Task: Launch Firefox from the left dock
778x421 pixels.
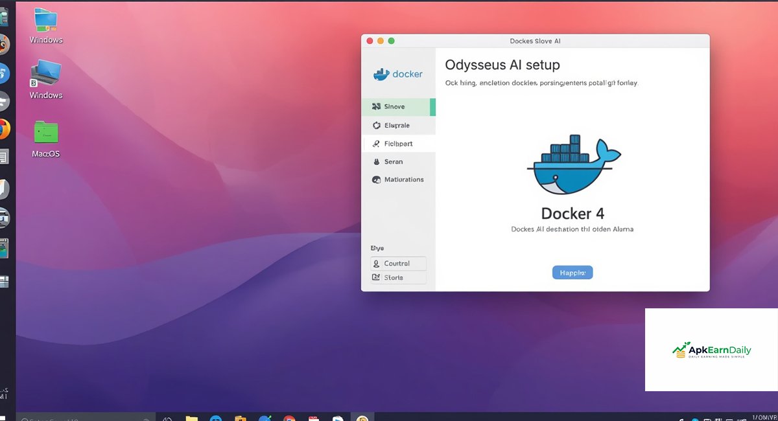Action: point(4,129)
